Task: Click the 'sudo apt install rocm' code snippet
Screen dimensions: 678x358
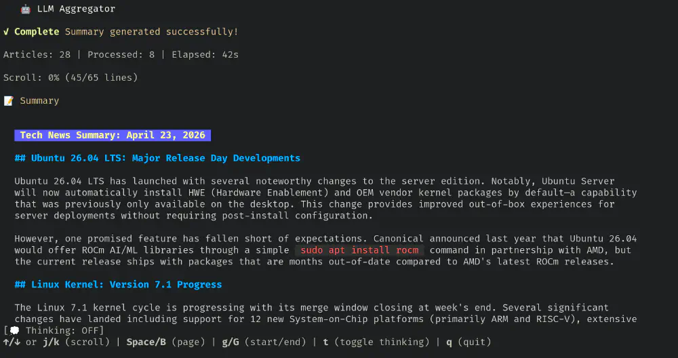Action: coord(359,250)
